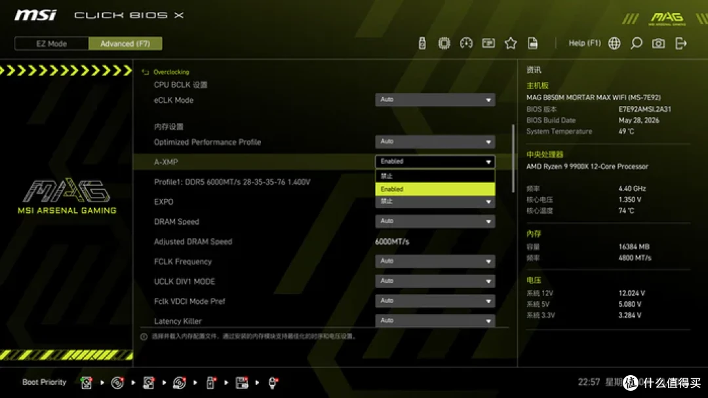Go back via the Overclocking breadcrumb
The image size is (708, 398).
coord(171,72)
